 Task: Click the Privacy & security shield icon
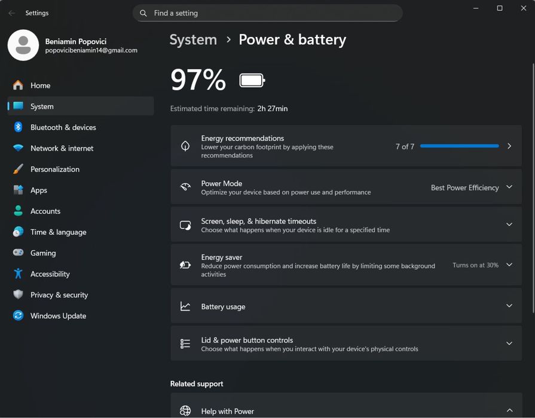18,294
